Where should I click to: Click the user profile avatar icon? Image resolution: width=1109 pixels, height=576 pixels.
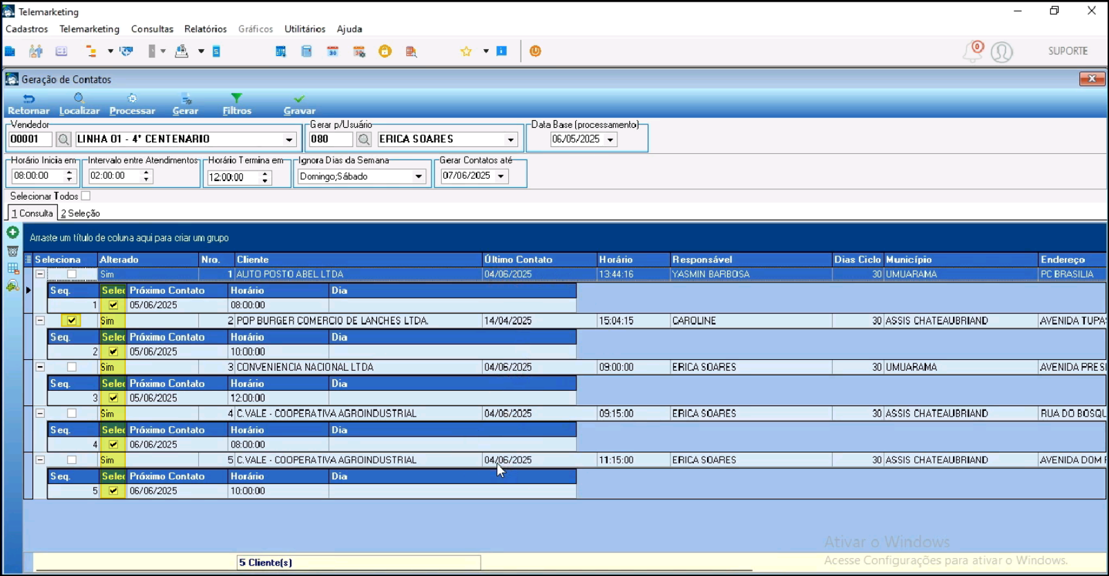click(x=1002, y=52)
